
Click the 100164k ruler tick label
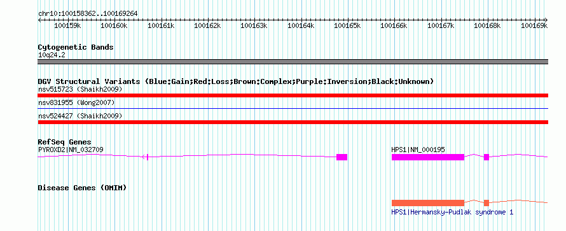click(x=301, y=25)
